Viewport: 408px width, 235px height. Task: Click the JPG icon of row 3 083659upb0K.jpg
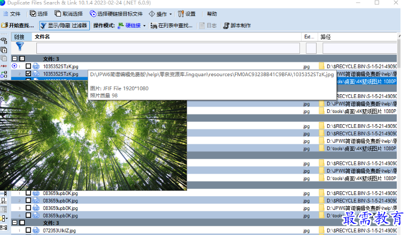pos(36,208)
